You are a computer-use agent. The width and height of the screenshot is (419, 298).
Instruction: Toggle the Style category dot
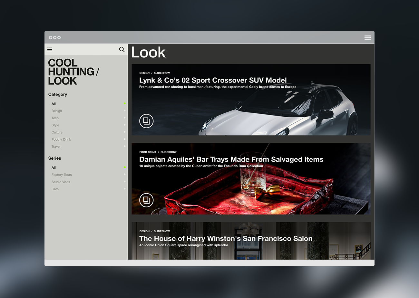pyautogui.click(x=125, y=125)
